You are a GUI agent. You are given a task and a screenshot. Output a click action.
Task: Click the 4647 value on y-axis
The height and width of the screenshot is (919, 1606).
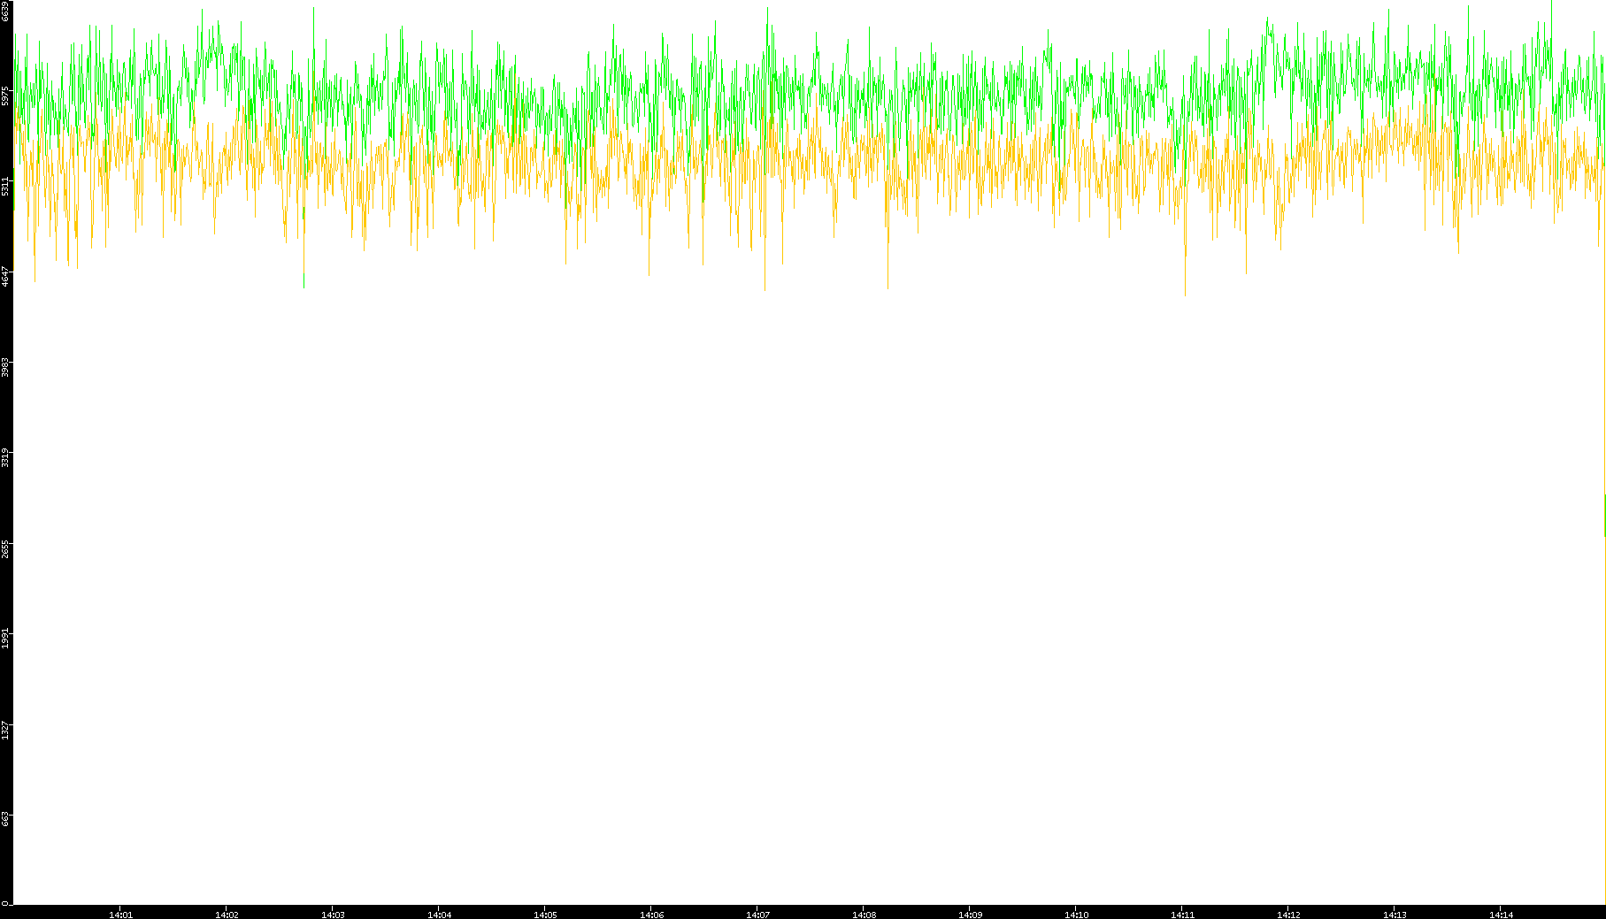(6, 276)
